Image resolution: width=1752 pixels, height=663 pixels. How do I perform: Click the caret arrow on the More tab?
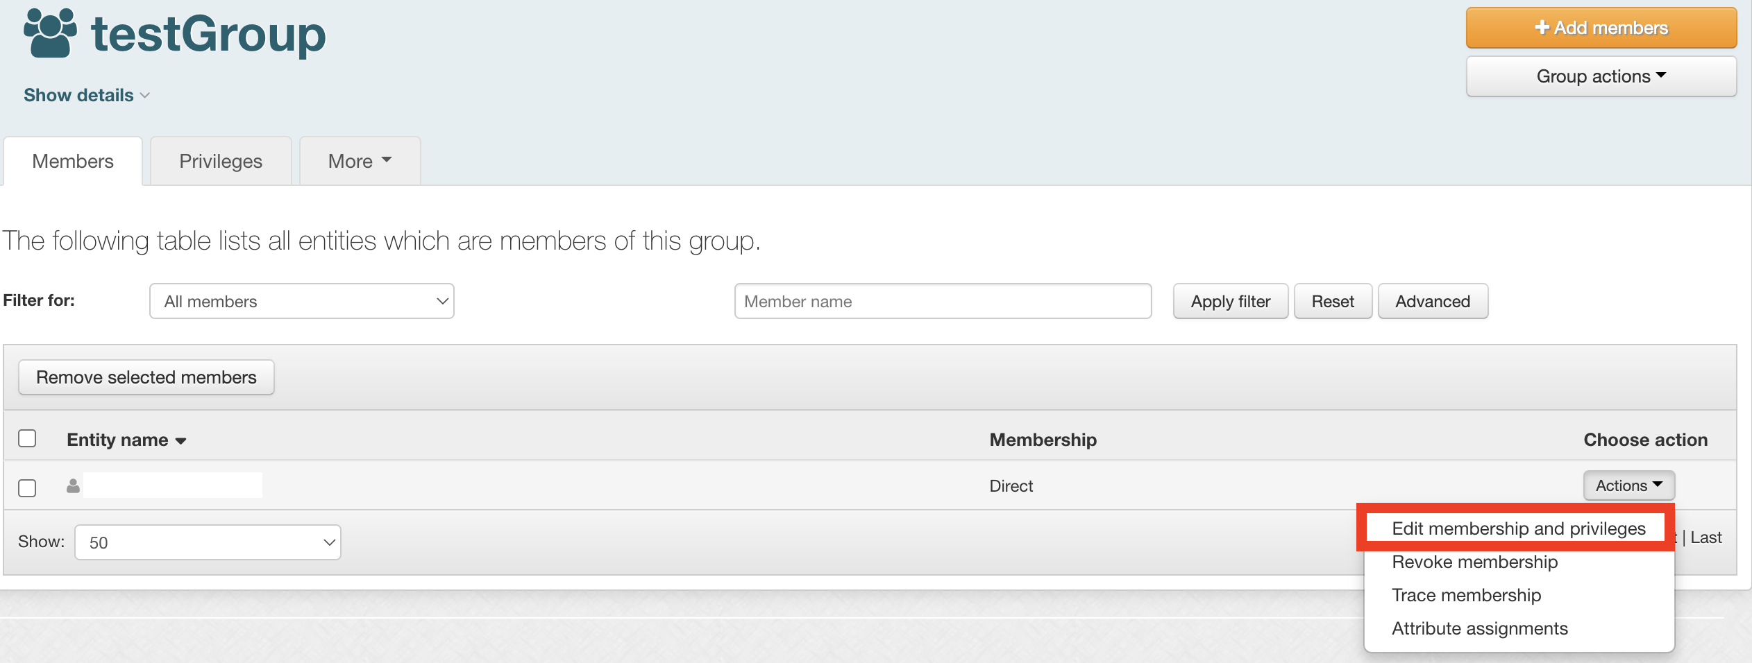pyautogui.click(x=387, y=160)
